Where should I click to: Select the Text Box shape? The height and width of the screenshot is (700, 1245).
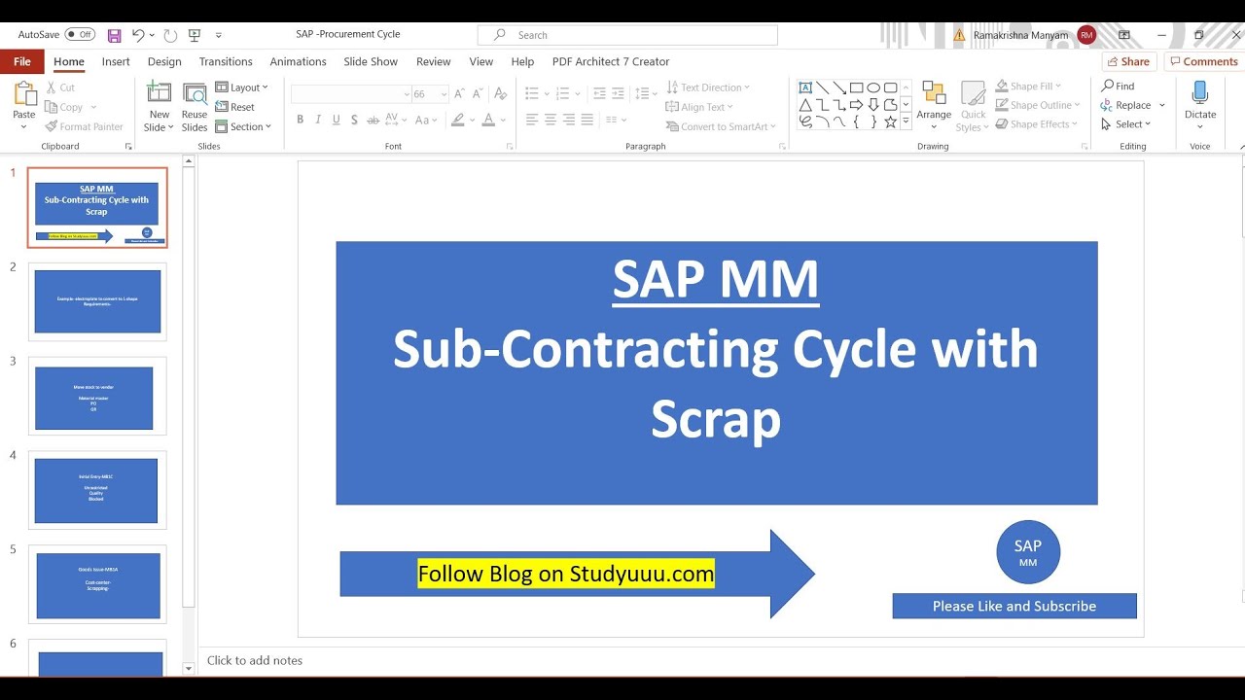pyautogui.click(x=805, y=87)
